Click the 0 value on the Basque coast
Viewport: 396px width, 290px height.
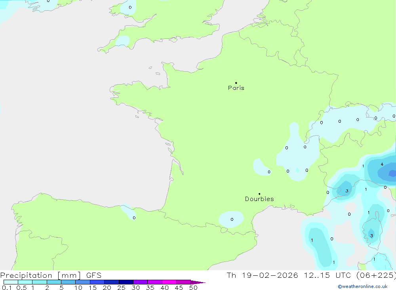click(134, 218)
